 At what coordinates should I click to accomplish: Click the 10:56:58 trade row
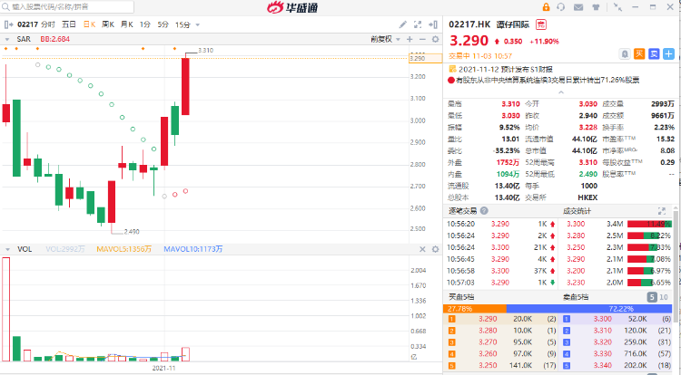[x=501, y=271]
